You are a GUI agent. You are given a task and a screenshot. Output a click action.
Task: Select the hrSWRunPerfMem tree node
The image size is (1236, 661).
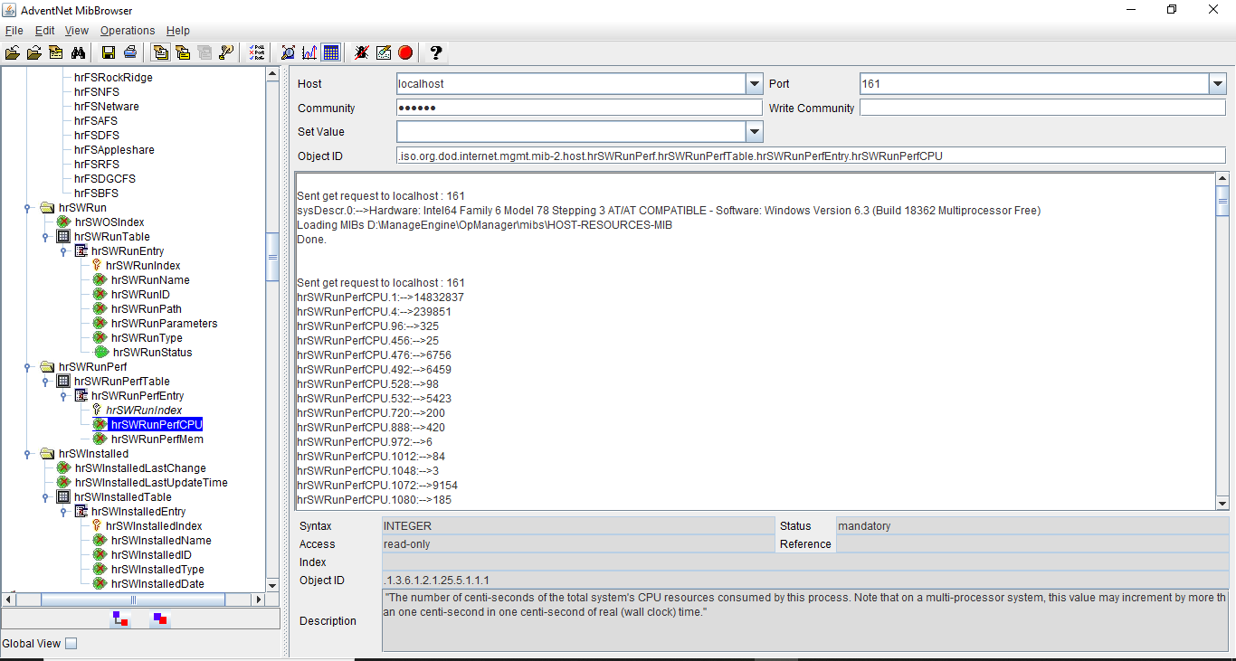pos(157,439)
